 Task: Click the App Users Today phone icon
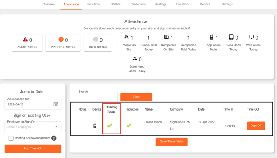click(211, 37)
